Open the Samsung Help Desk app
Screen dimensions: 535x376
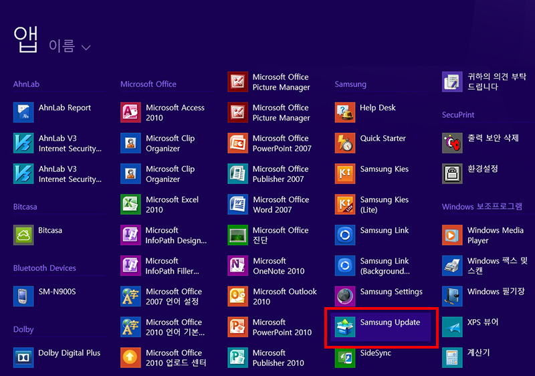(x=365, y=112)
